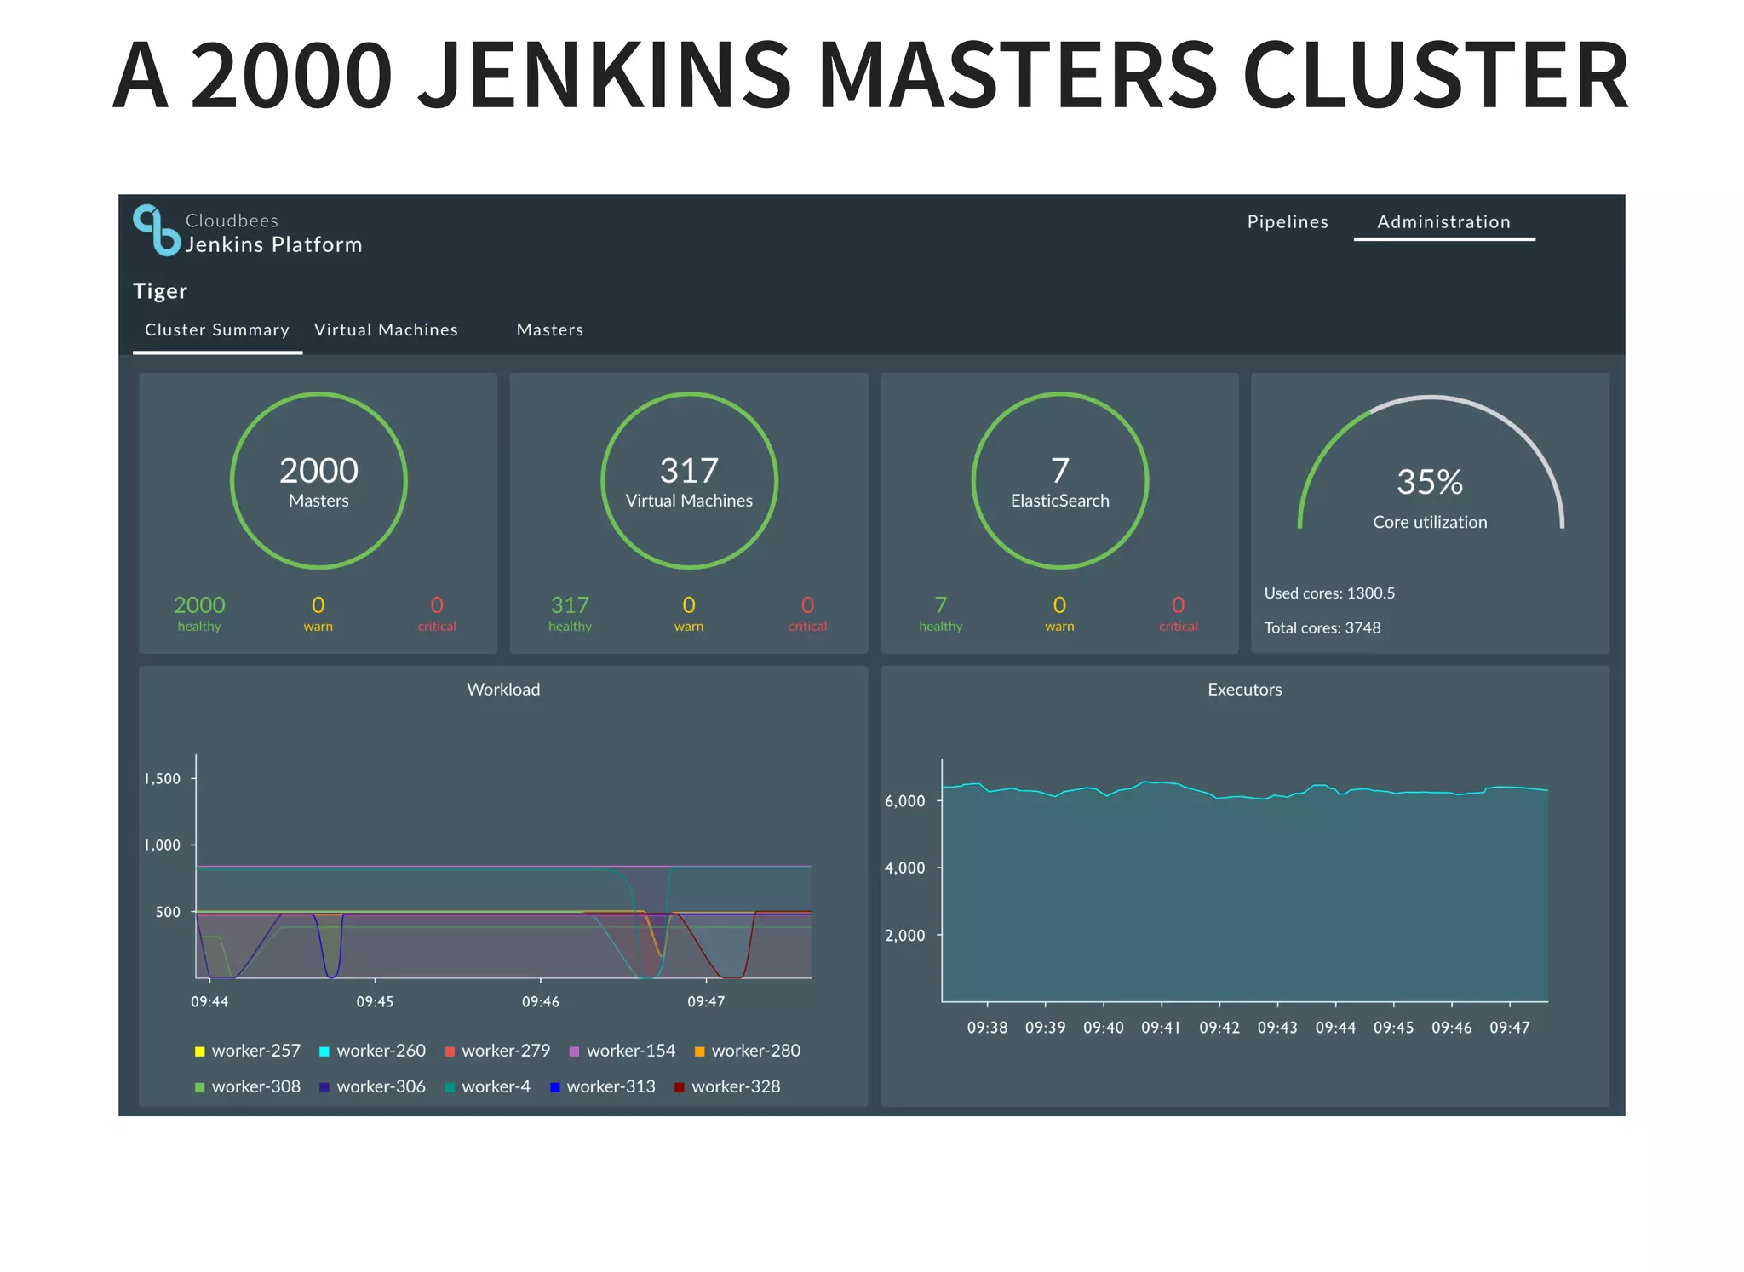
Task: Click the ElasticSearch 0 warn count
Action: click(x=1059, y=613)
